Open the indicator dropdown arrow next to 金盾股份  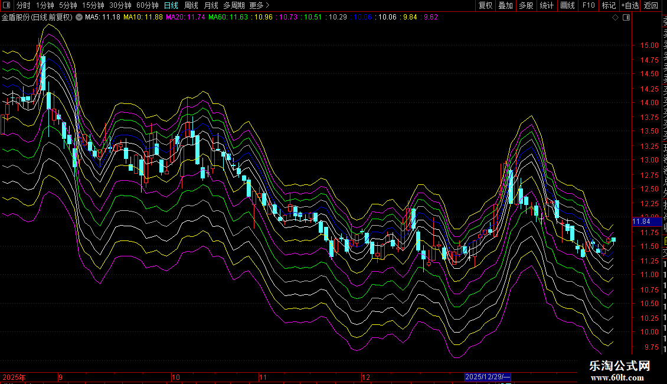pyautogui.click(x=79, y=18)
